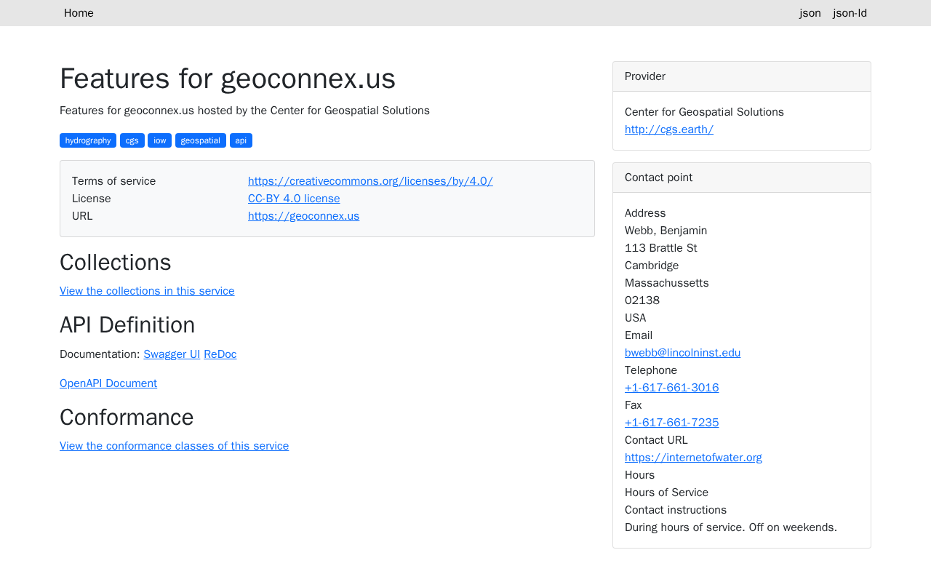Image resolution: width=931 pixels, height=582 pixels.
Task: Go to the Home navigation link
Action: tap(79, 13)
